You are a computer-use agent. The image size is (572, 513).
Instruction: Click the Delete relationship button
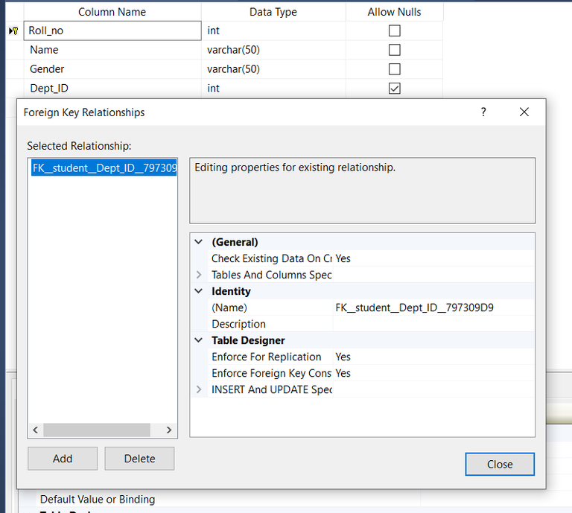(139, 459)
